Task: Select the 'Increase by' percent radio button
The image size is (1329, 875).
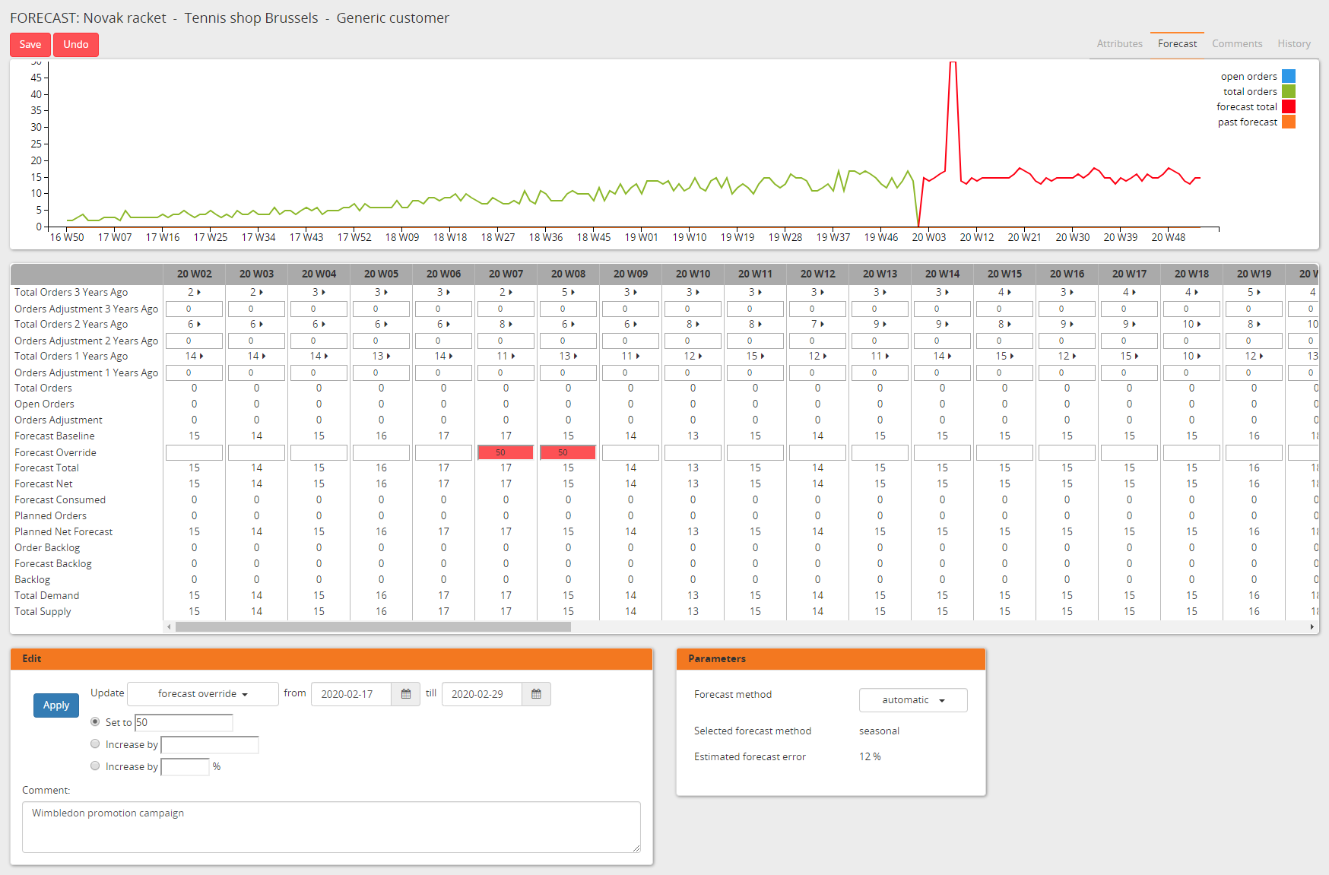Action: [95, 766]
